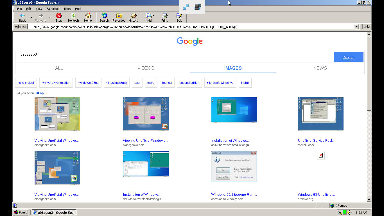This screenshot has height=216, width=384.
Task: Click the title bar Internet Explorer icon
Action: [x=15, y=3]
